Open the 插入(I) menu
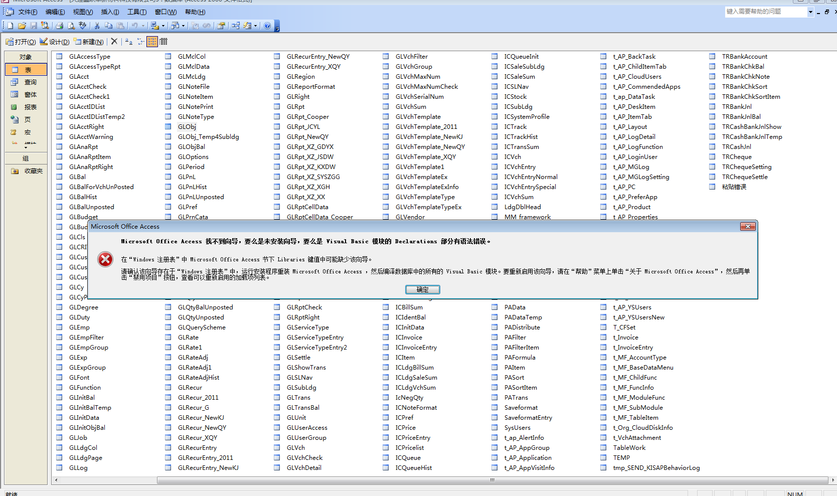837x496 pixels. click(x=110, y=12)
